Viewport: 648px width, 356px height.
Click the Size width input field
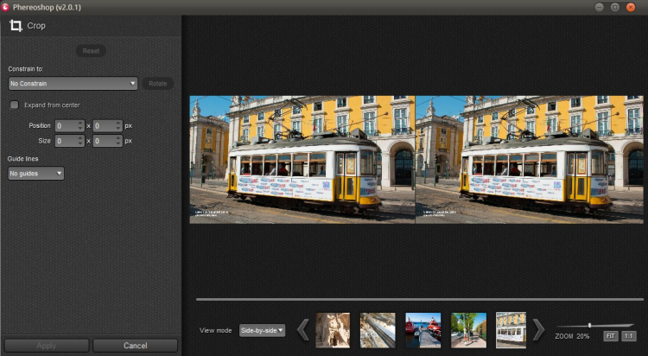[x=69, y=141]
